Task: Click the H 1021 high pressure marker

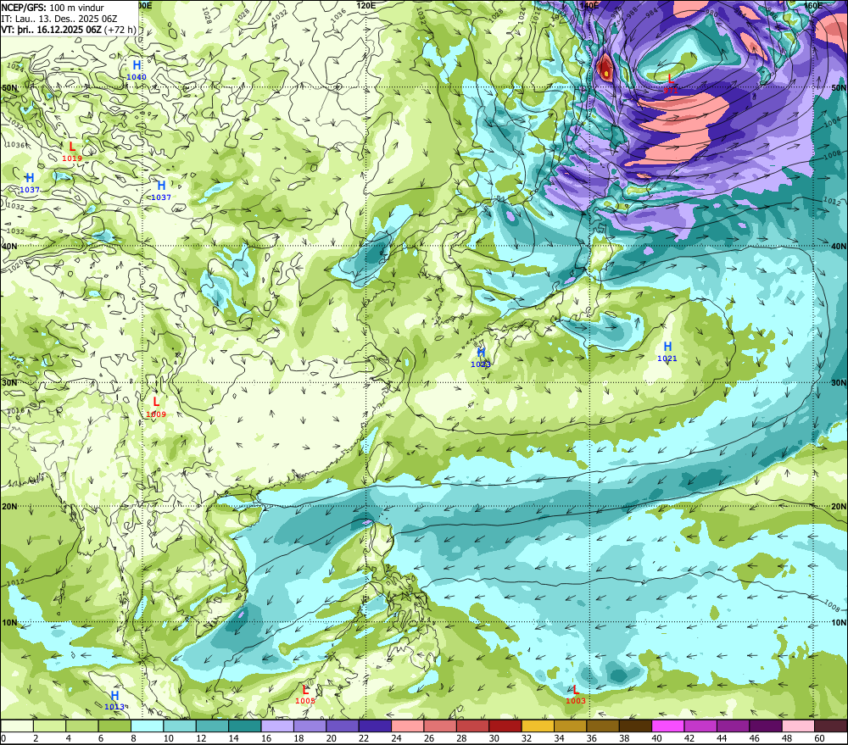Action: (x=667, y=352)
